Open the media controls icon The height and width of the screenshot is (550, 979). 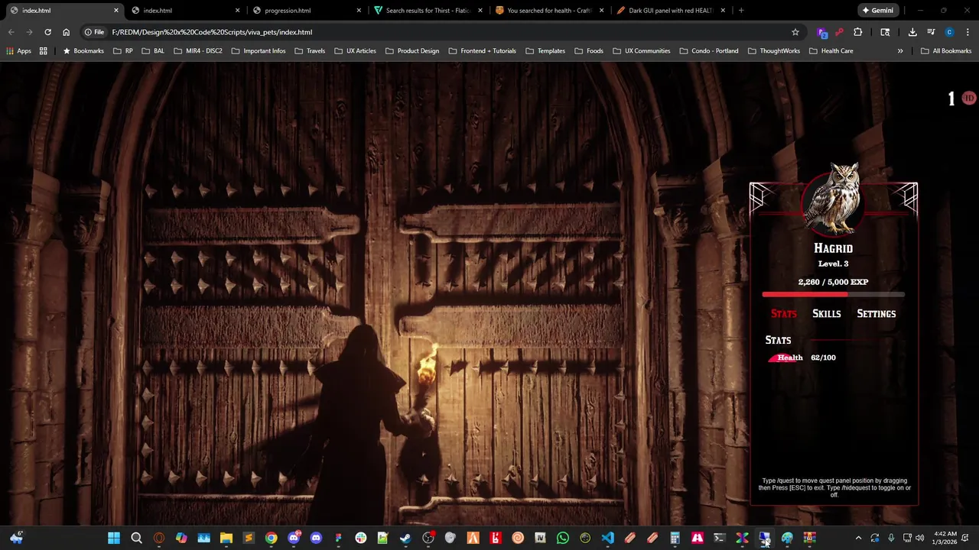[931, 32]
